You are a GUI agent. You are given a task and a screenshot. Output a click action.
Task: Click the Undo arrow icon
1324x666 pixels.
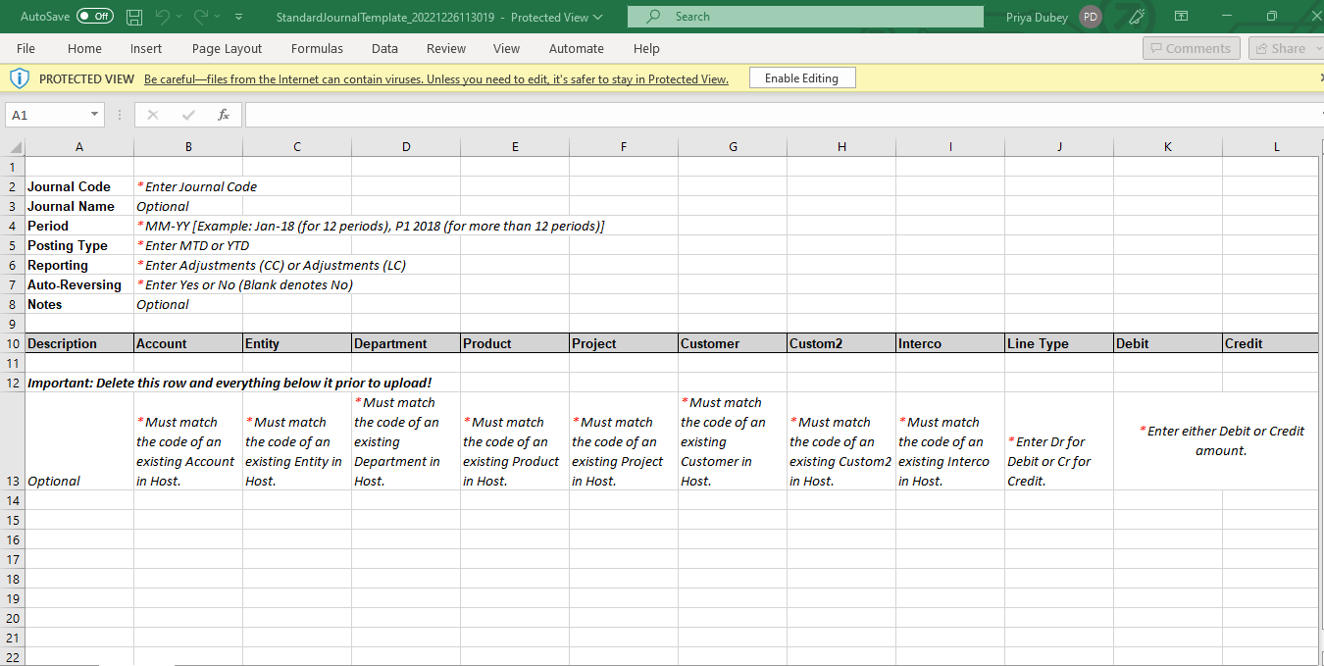coord(163,17)
